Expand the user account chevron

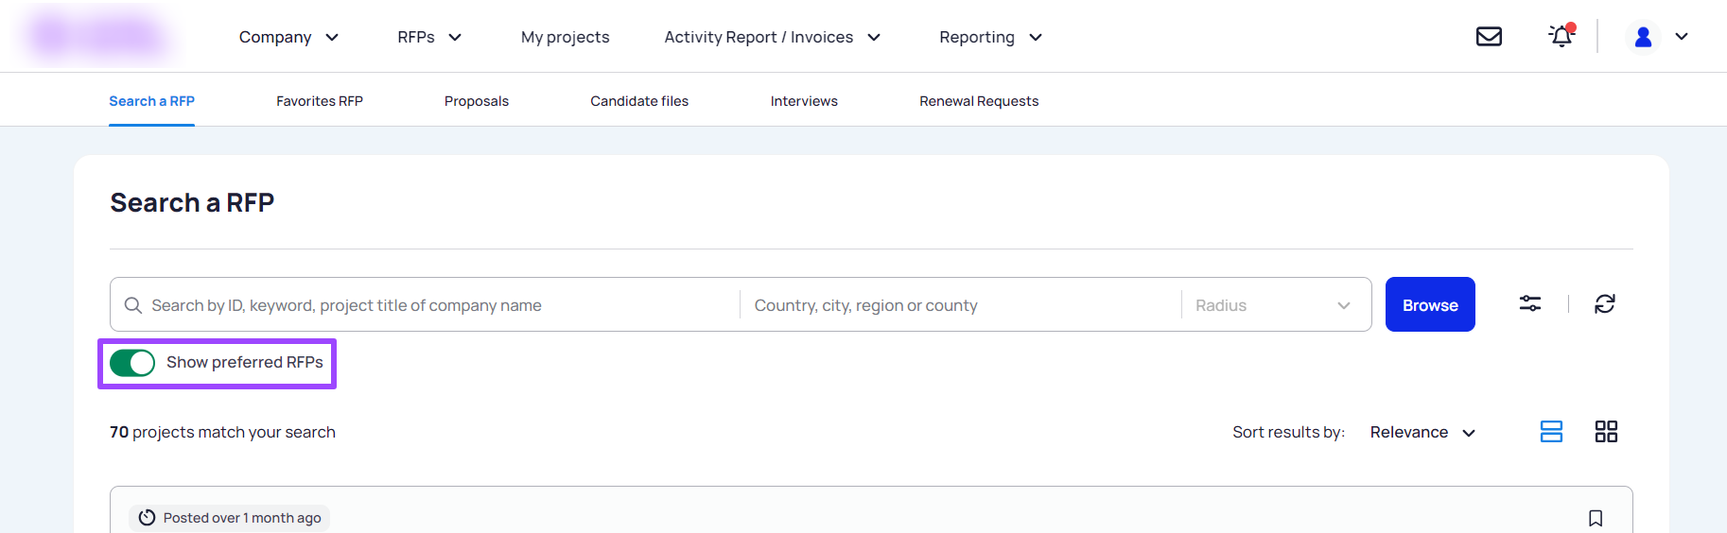click(1681, 37)
